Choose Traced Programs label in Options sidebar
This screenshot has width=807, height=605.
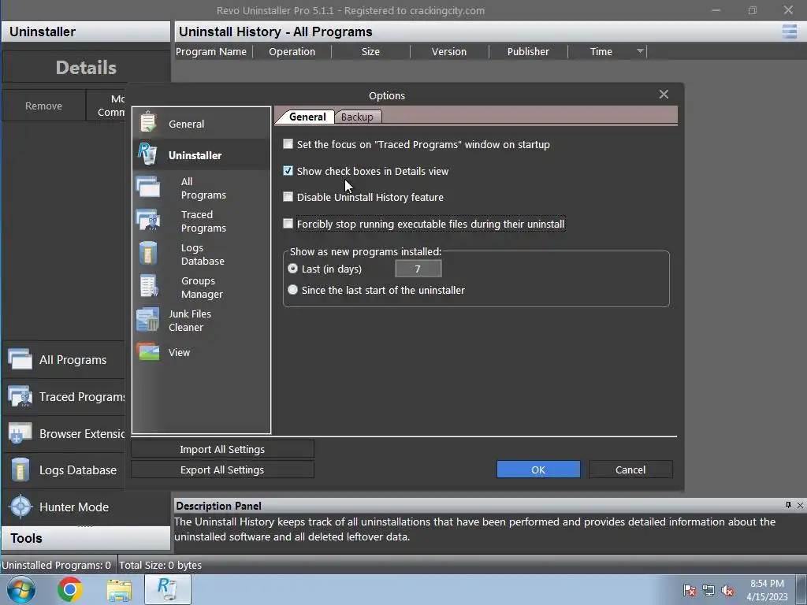point(203,221)
